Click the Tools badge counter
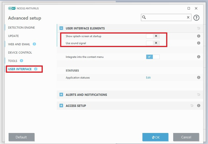The image size is (208, 144). coord(21,61)
